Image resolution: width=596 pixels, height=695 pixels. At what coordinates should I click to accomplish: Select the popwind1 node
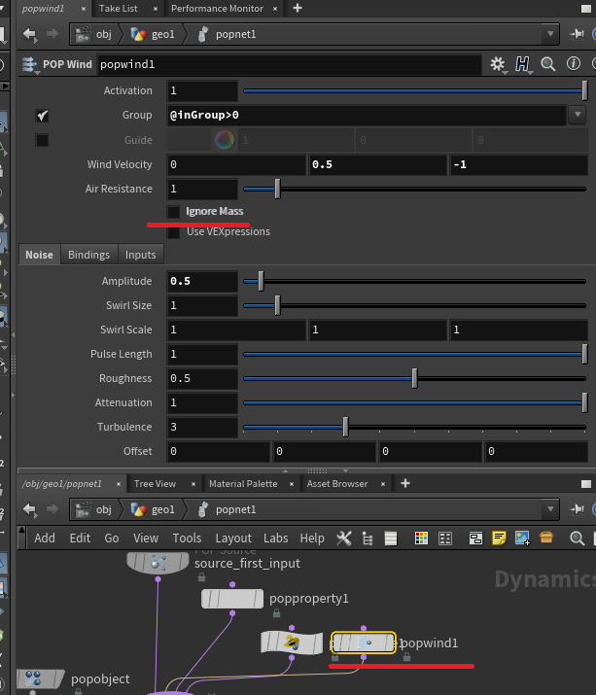click(364, 643)
